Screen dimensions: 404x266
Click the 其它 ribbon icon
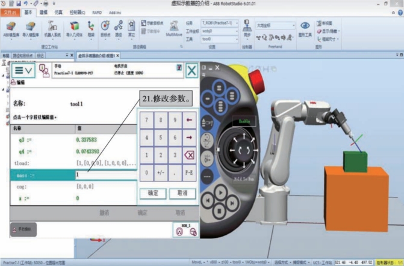(131, 29)
